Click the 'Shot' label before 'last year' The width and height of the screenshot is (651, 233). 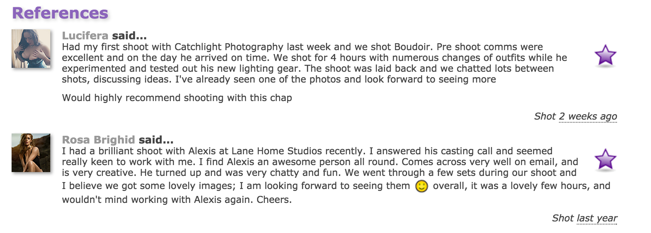point(563,218)
